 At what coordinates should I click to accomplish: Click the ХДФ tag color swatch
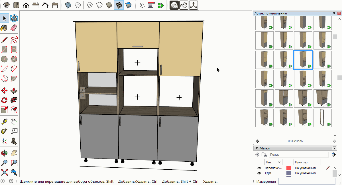(288, 173)
